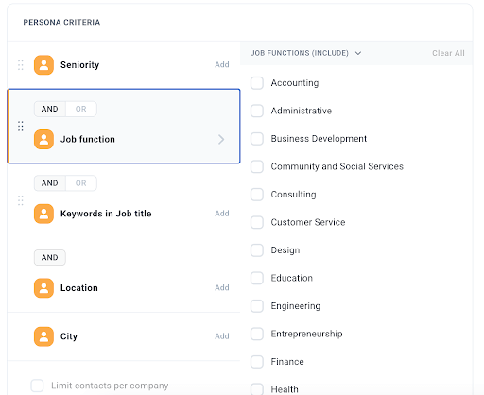Check the Accounting job function checkbox
The height and width of the screenshot is (395, 484).
click(257, 83)
